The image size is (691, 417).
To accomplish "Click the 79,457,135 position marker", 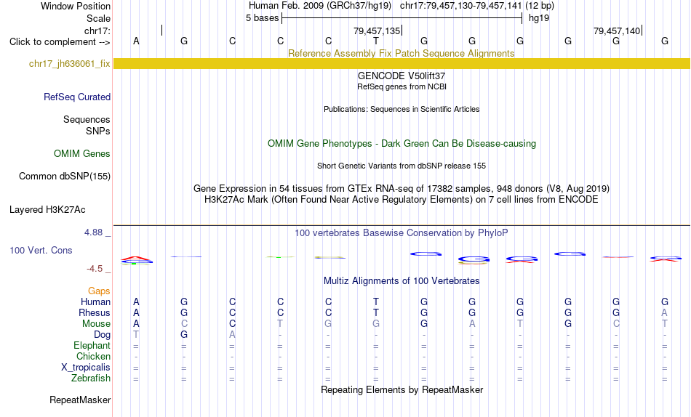I will [377, 31].
